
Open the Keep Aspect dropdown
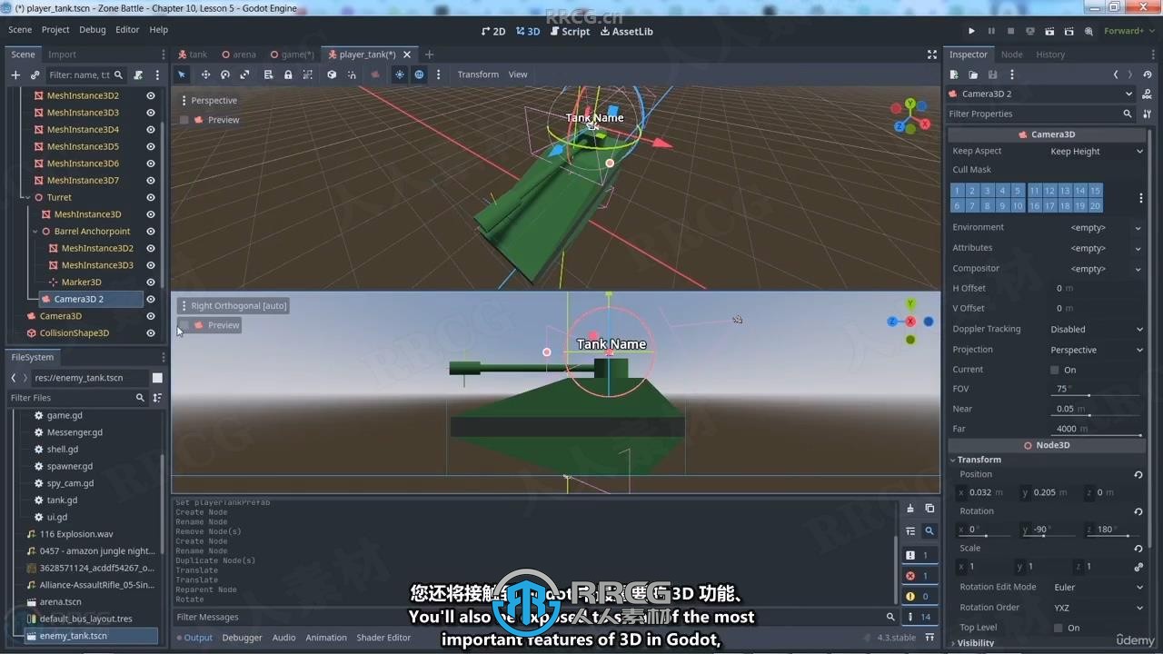tap(1097, 152)
